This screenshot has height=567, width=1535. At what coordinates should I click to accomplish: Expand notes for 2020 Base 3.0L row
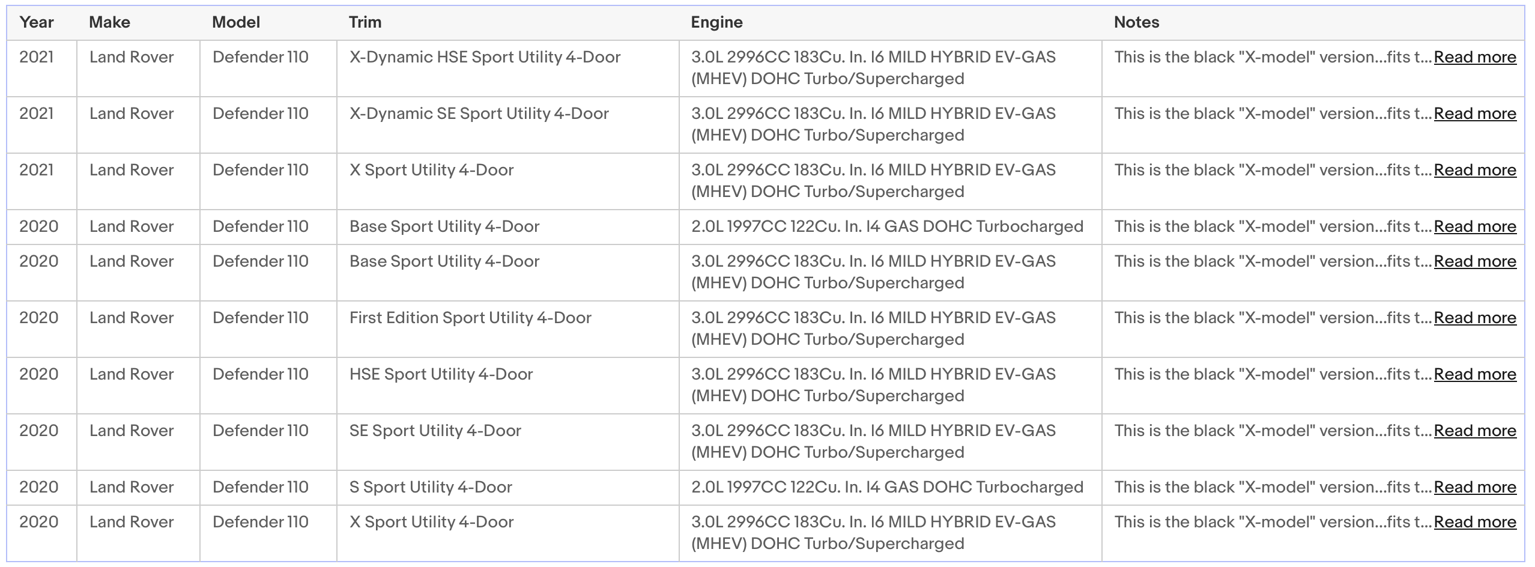1475,261
